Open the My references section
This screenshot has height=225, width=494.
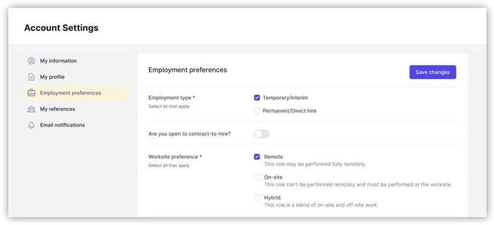coord(57,109)
